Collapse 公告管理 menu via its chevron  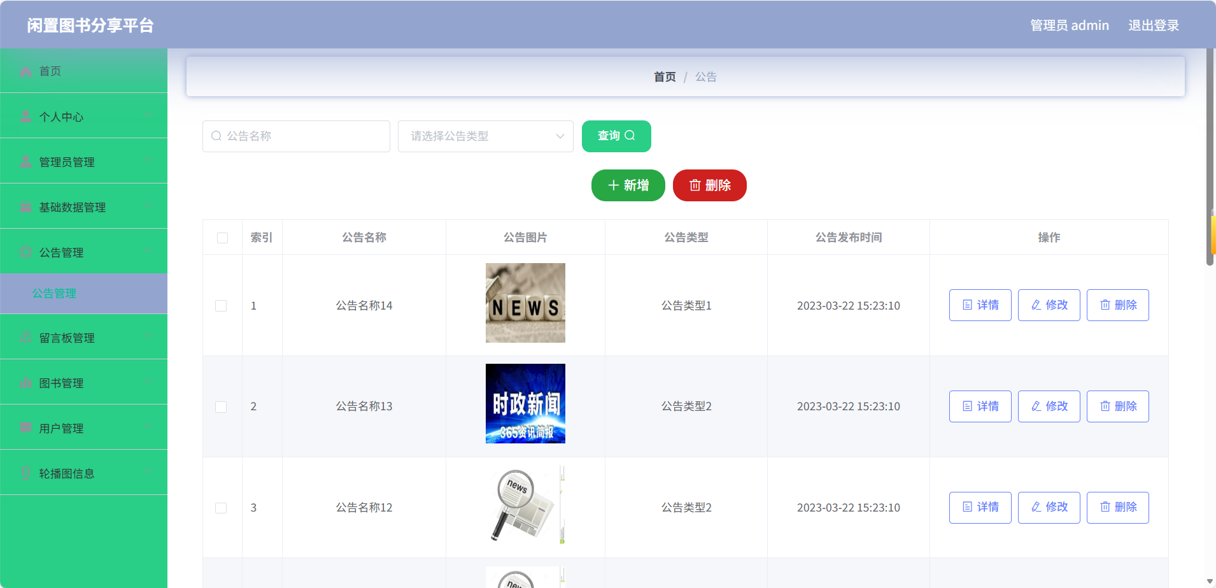tap(148, 251)
